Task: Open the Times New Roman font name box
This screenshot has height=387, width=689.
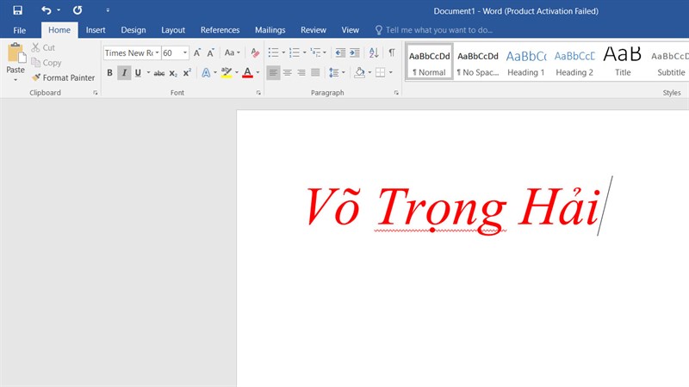Action: click(132, 52)
